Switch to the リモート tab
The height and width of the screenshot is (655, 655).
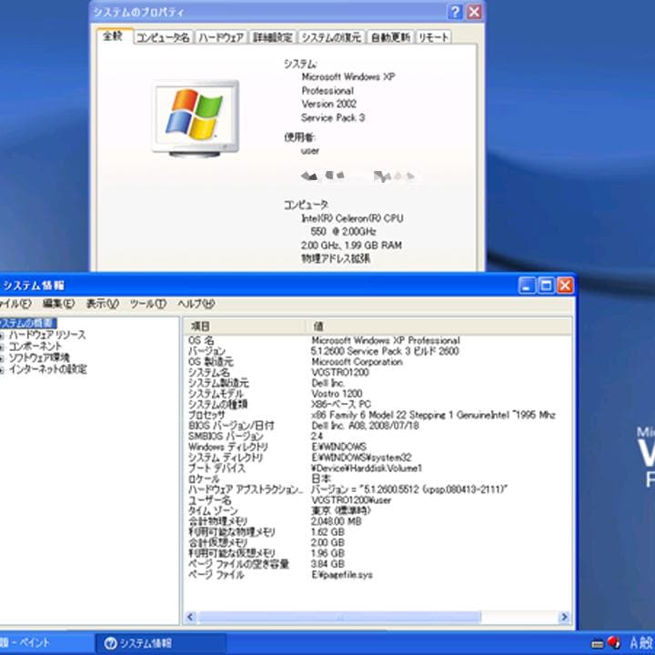434,37
